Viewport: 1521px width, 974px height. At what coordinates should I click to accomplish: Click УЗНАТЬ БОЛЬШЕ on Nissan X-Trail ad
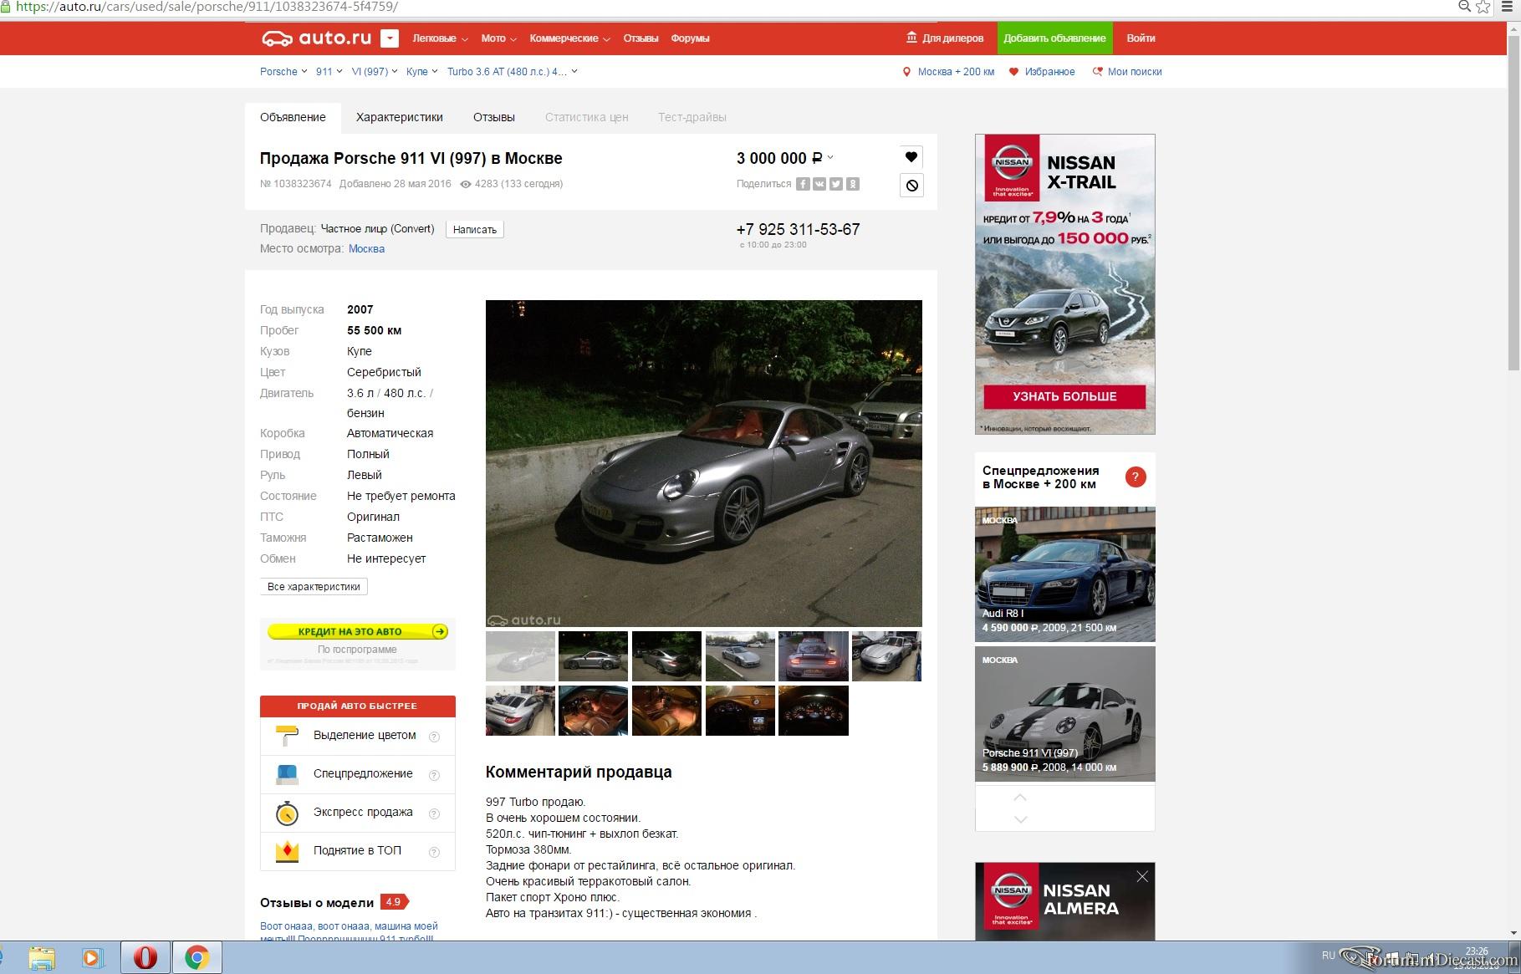(x=1064, y=396)
